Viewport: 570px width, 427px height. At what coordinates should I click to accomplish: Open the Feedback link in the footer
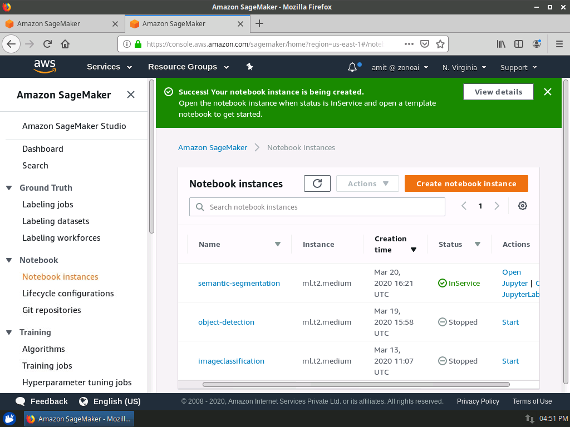41,401
